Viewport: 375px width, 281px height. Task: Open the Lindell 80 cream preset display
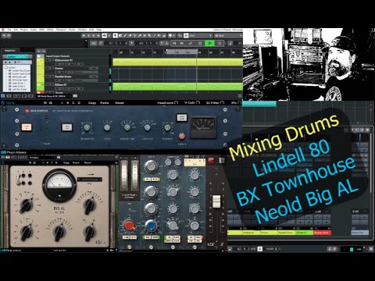[x=195, y=162]
